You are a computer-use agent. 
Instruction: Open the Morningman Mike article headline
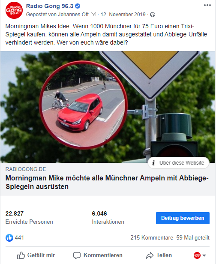(107, 182)
